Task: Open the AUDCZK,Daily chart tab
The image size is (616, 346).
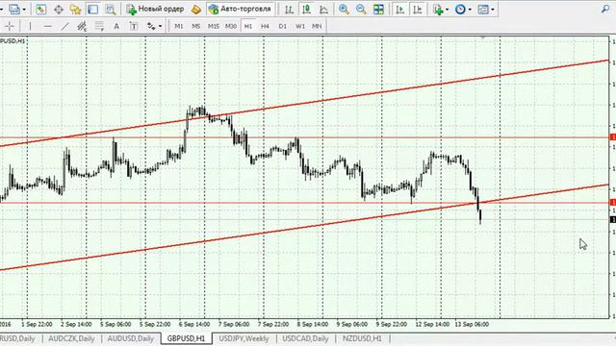Action: (x=71, y=338)
